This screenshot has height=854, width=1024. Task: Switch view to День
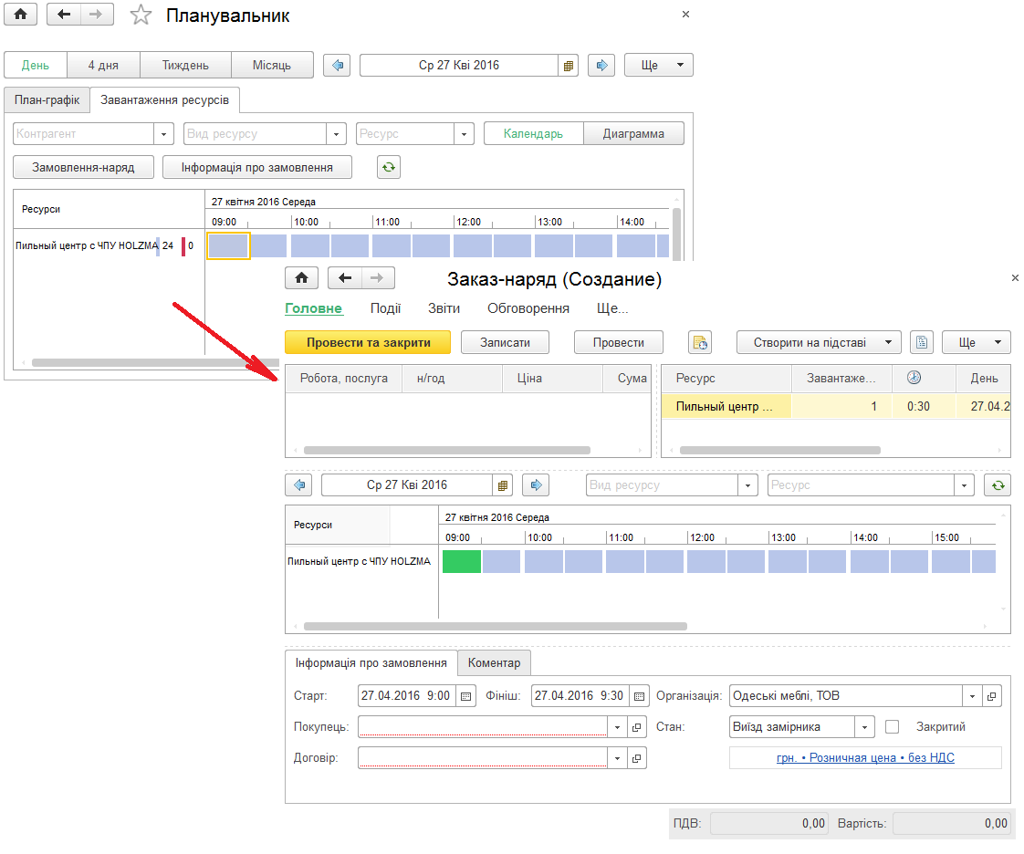coord(36,66)
